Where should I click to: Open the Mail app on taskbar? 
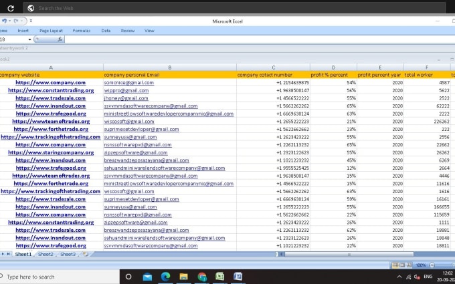pyautogui.click(x=147, y=277)
